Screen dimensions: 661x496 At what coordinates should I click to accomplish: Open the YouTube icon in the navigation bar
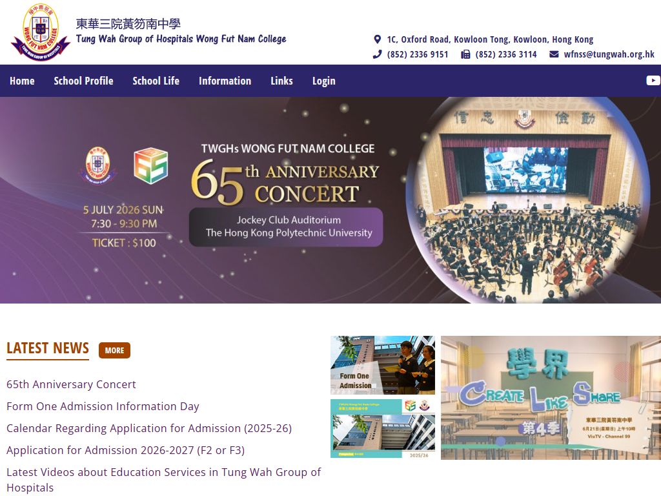653,80
